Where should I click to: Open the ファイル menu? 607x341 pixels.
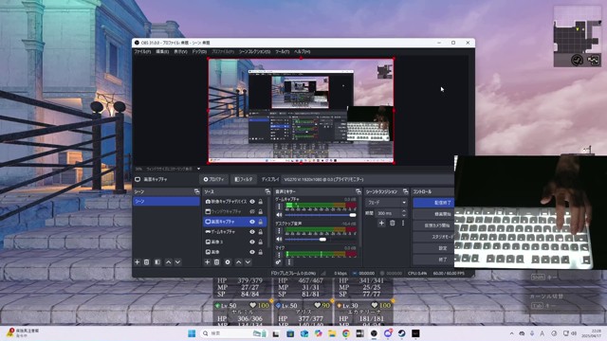pos(142,52)
